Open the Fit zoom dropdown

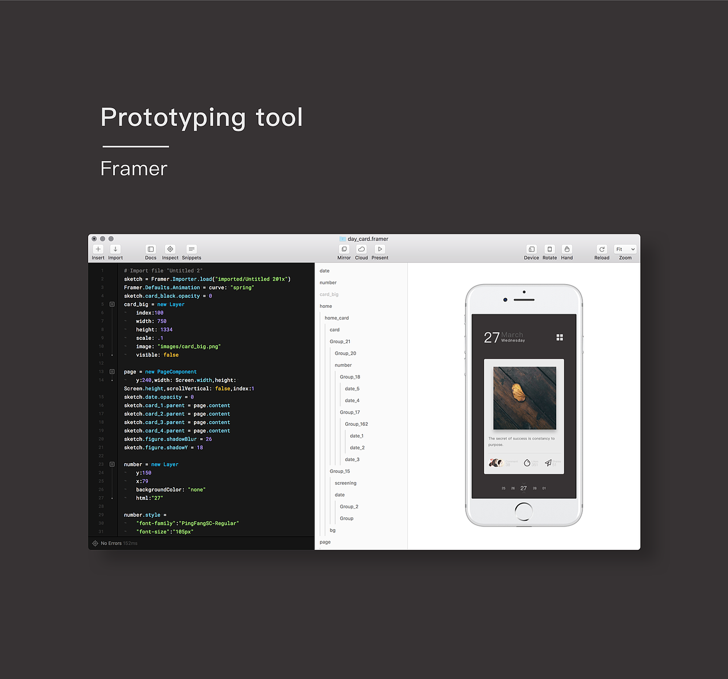tap(625, 249)
